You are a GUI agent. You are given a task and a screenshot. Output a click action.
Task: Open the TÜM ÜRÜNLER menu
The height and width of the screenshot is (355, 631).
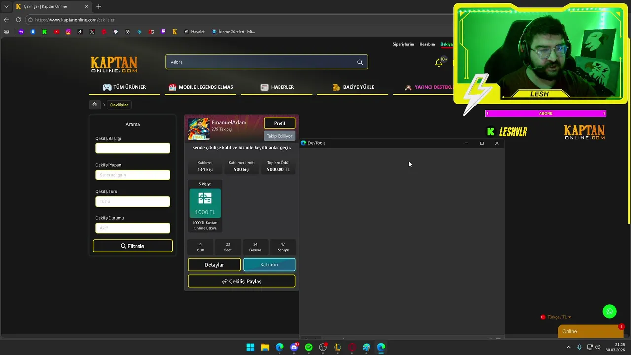(x=124, y=87)
